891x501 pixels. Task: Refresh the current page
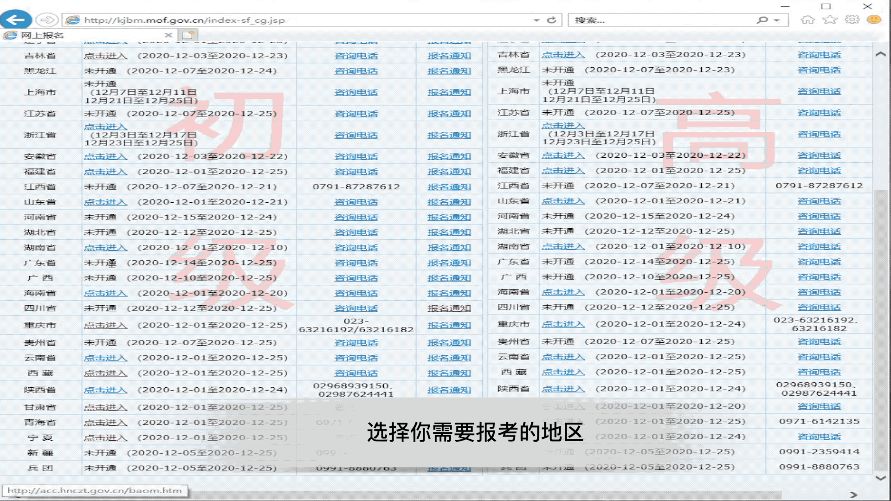[x=552, y=19]
